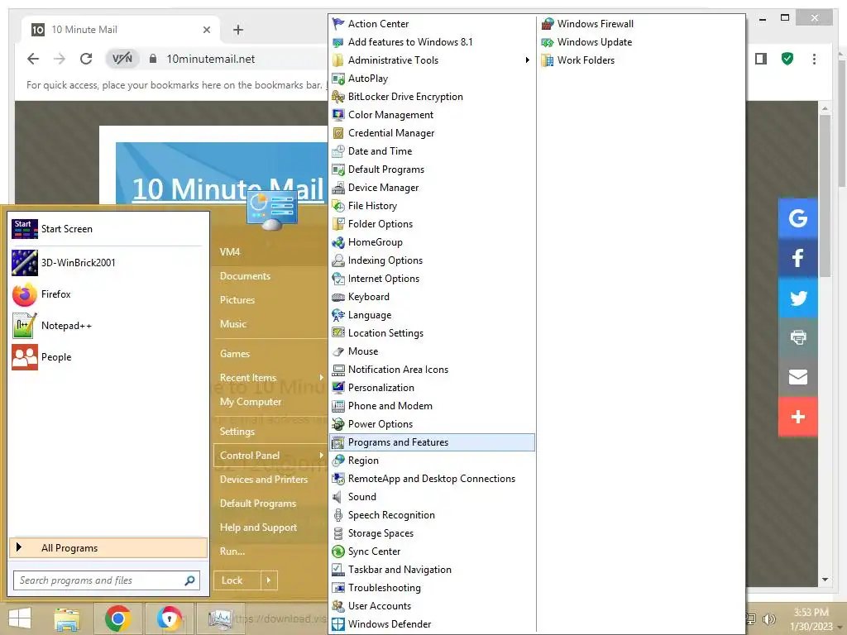Click the "Storage Spaces" entry
847x635 pixels.
click(432, 533)
